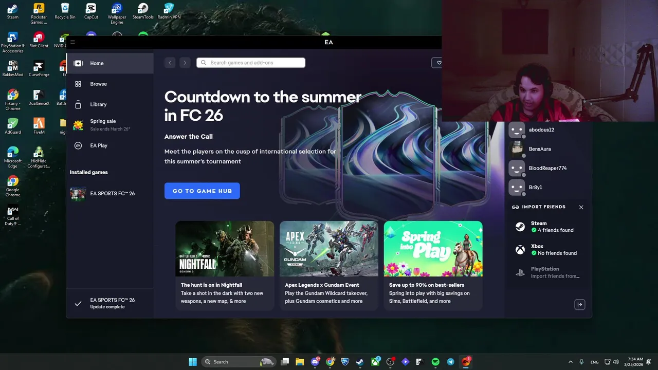Open CurseForge desktop shortcut
Screen dimensions: 658x370
[x=39, y=68]
